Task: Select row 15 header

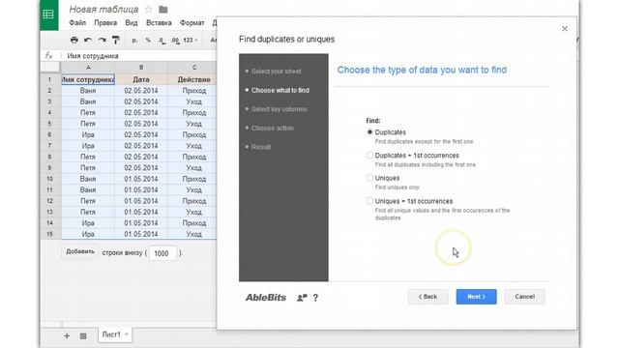Action: (50, 234)
